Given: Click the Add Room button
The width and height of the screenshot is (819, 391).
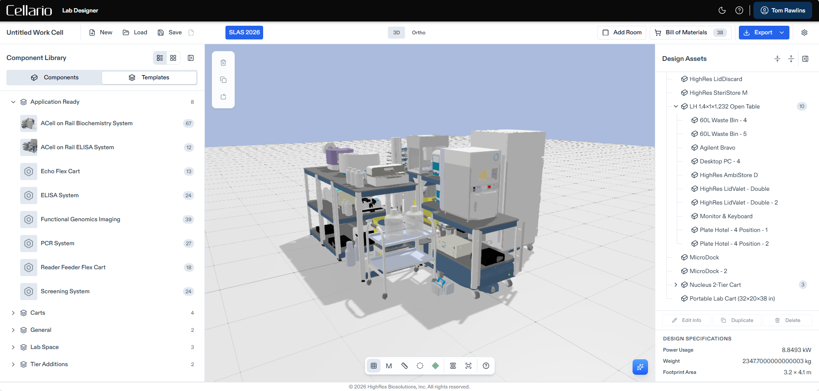Looking at the screenshot, I should (x=621, y=33).
